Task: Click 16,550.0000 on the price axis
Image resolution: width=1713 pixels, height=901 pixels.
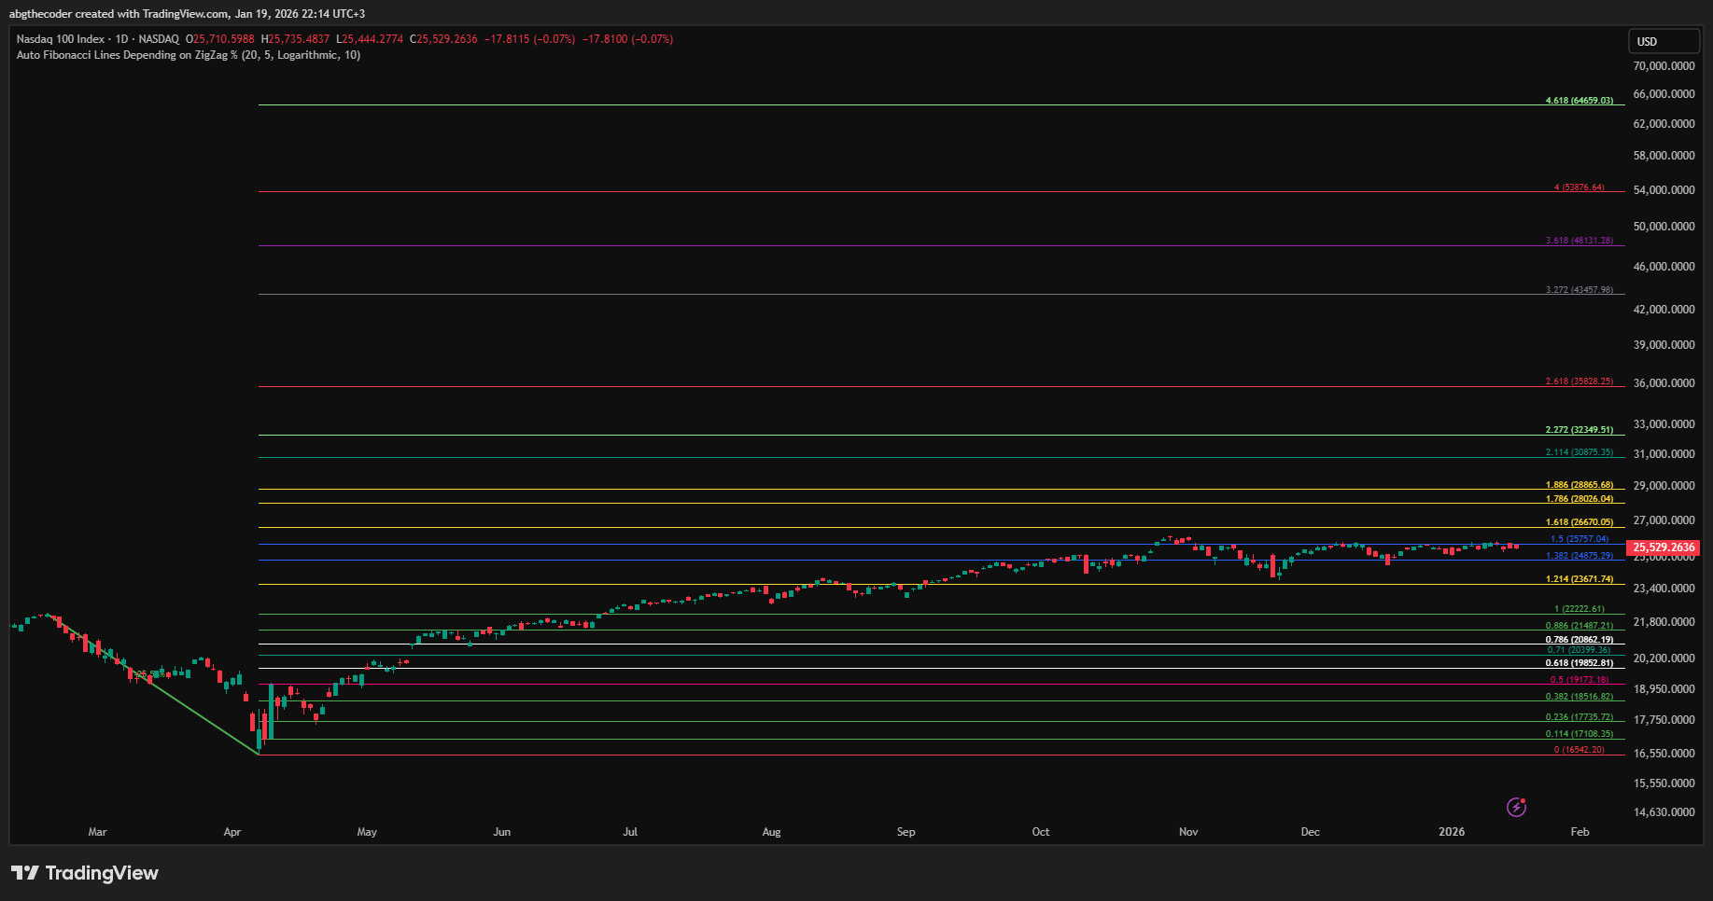Action: pos(1664,754)
